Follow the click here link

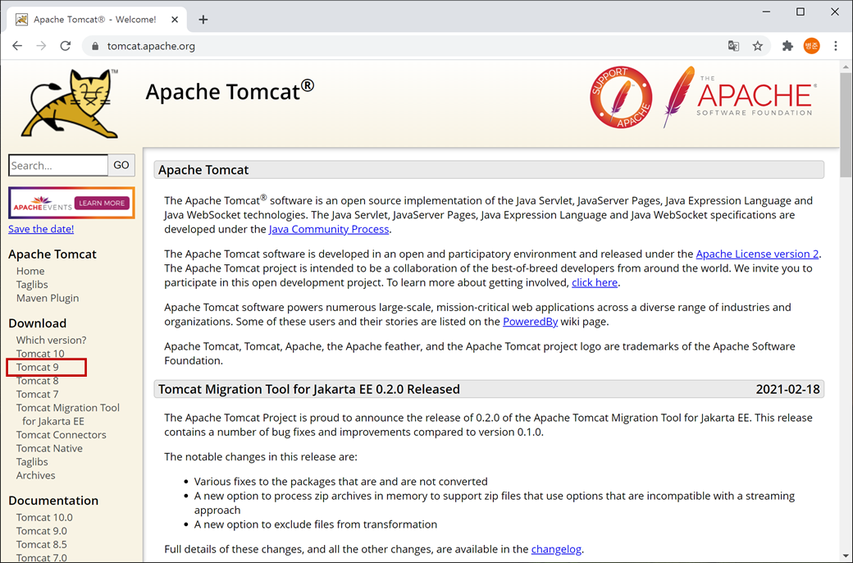click(x=594, y=282)
